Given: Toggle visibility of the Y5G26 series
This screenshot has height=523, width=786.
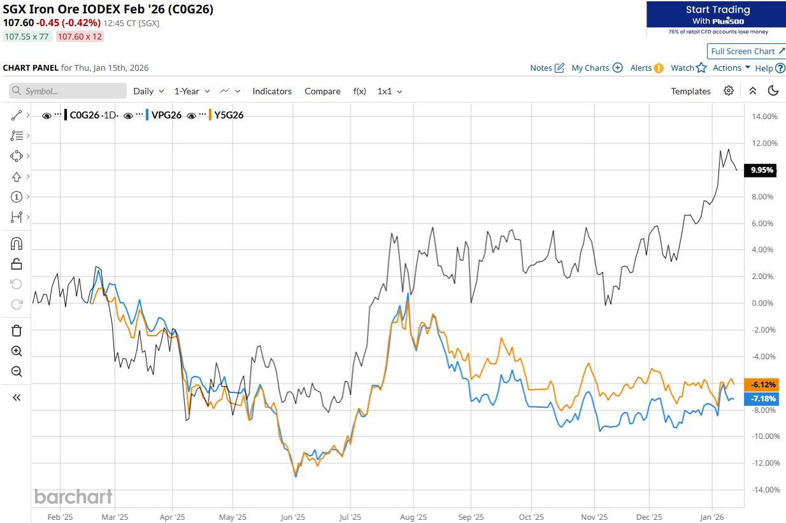Looking at the screenshot, I should [191, 115].
